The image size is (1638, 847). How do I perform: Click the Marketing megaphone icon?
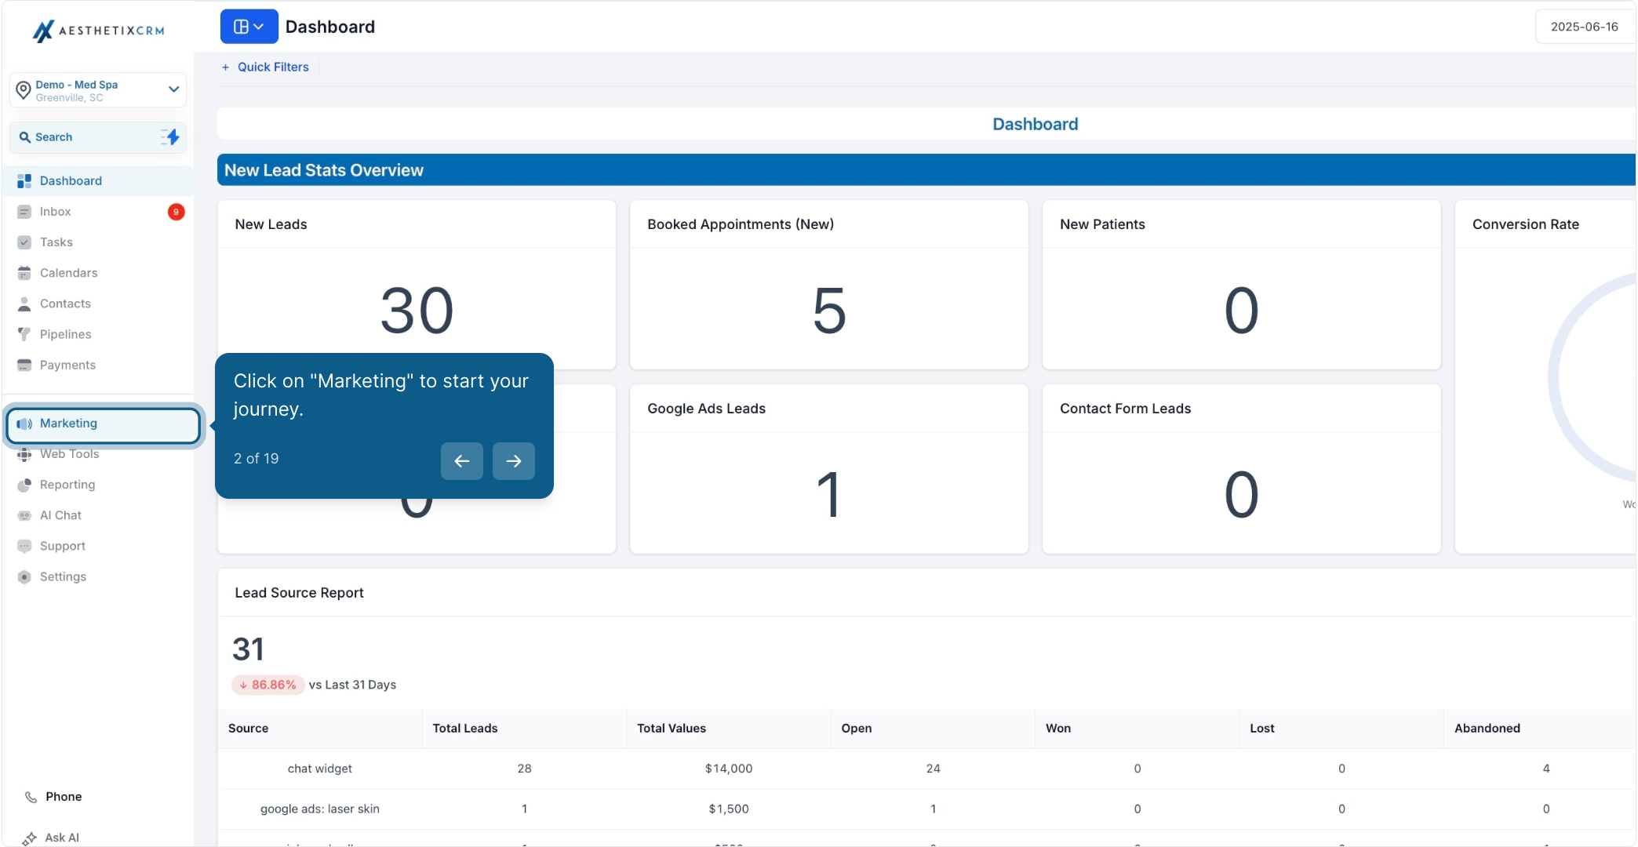click(x=24, y=423)
